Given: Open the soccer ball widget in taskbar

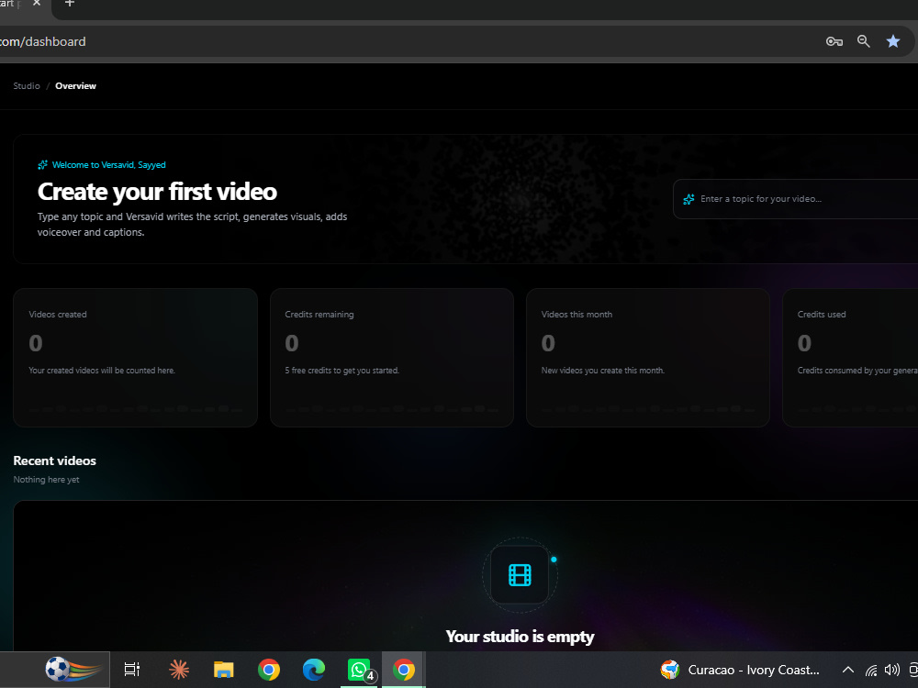Looking at the screenshot, I should [73, 670].
